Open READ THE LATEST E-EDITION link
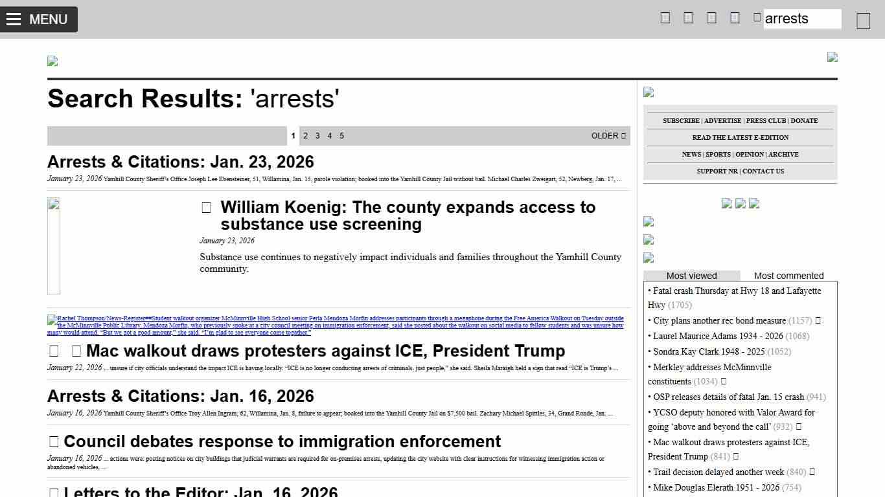This screenshot has height=497, width=885. tap(740, 138)
